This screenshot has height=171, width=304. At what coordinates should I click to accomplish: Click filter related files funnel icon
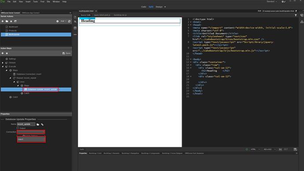pos(296,15)
